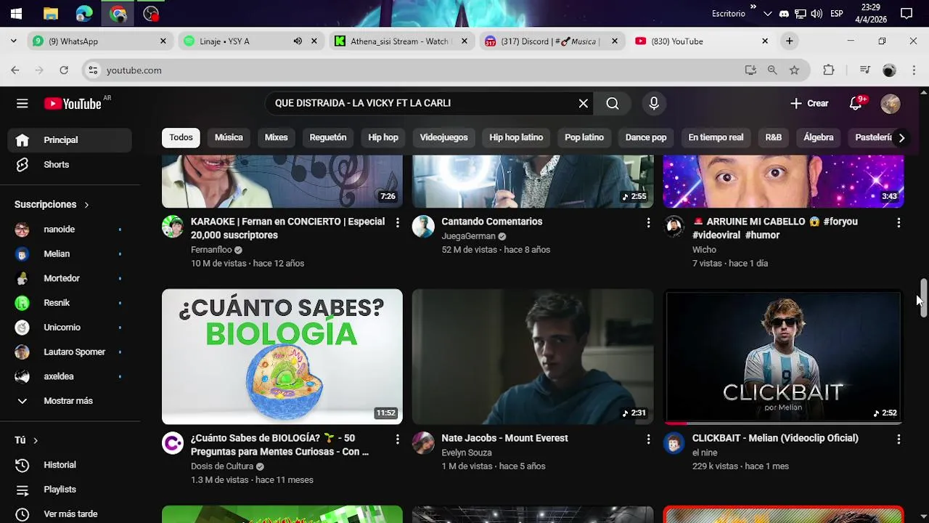This screenshot has height=523, width=929.
Task: Run search with magnifier button
Action: [x=613, y=103]
